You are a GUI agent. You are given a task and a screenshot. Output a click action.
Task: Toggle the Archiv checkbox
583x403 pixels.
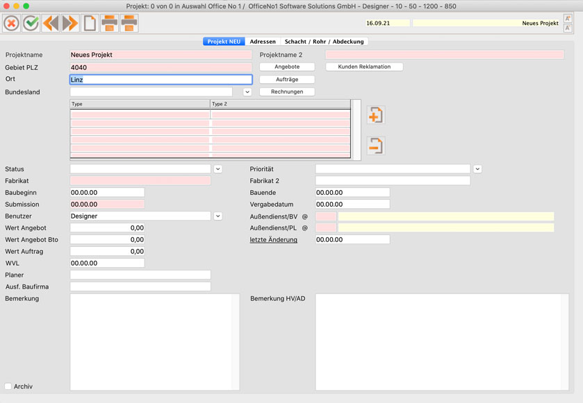point(8,386)
